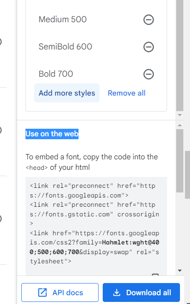
Task: Click the styles list scrollbar thumb
Action: 180,55
